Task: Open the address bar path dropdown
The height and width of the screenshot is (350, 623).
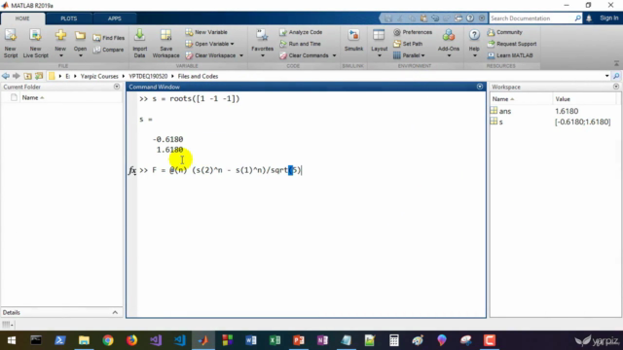Action: [607, 76]
